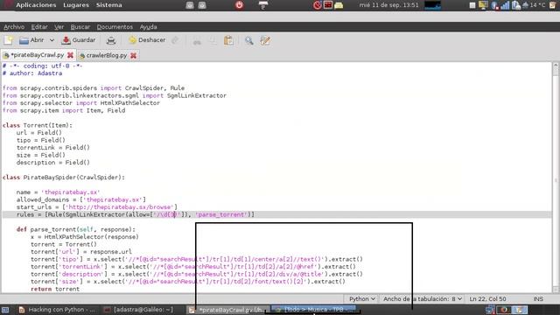Save file with Guardar button

click(x=79, y=40)
